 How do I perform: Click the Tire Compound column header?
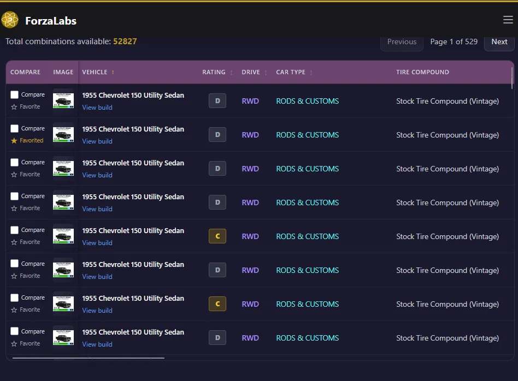[422, 72]
